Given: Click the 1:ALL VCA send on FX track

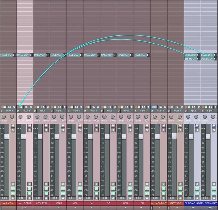Looking at the screenshot, I should (x=140, y=55).
